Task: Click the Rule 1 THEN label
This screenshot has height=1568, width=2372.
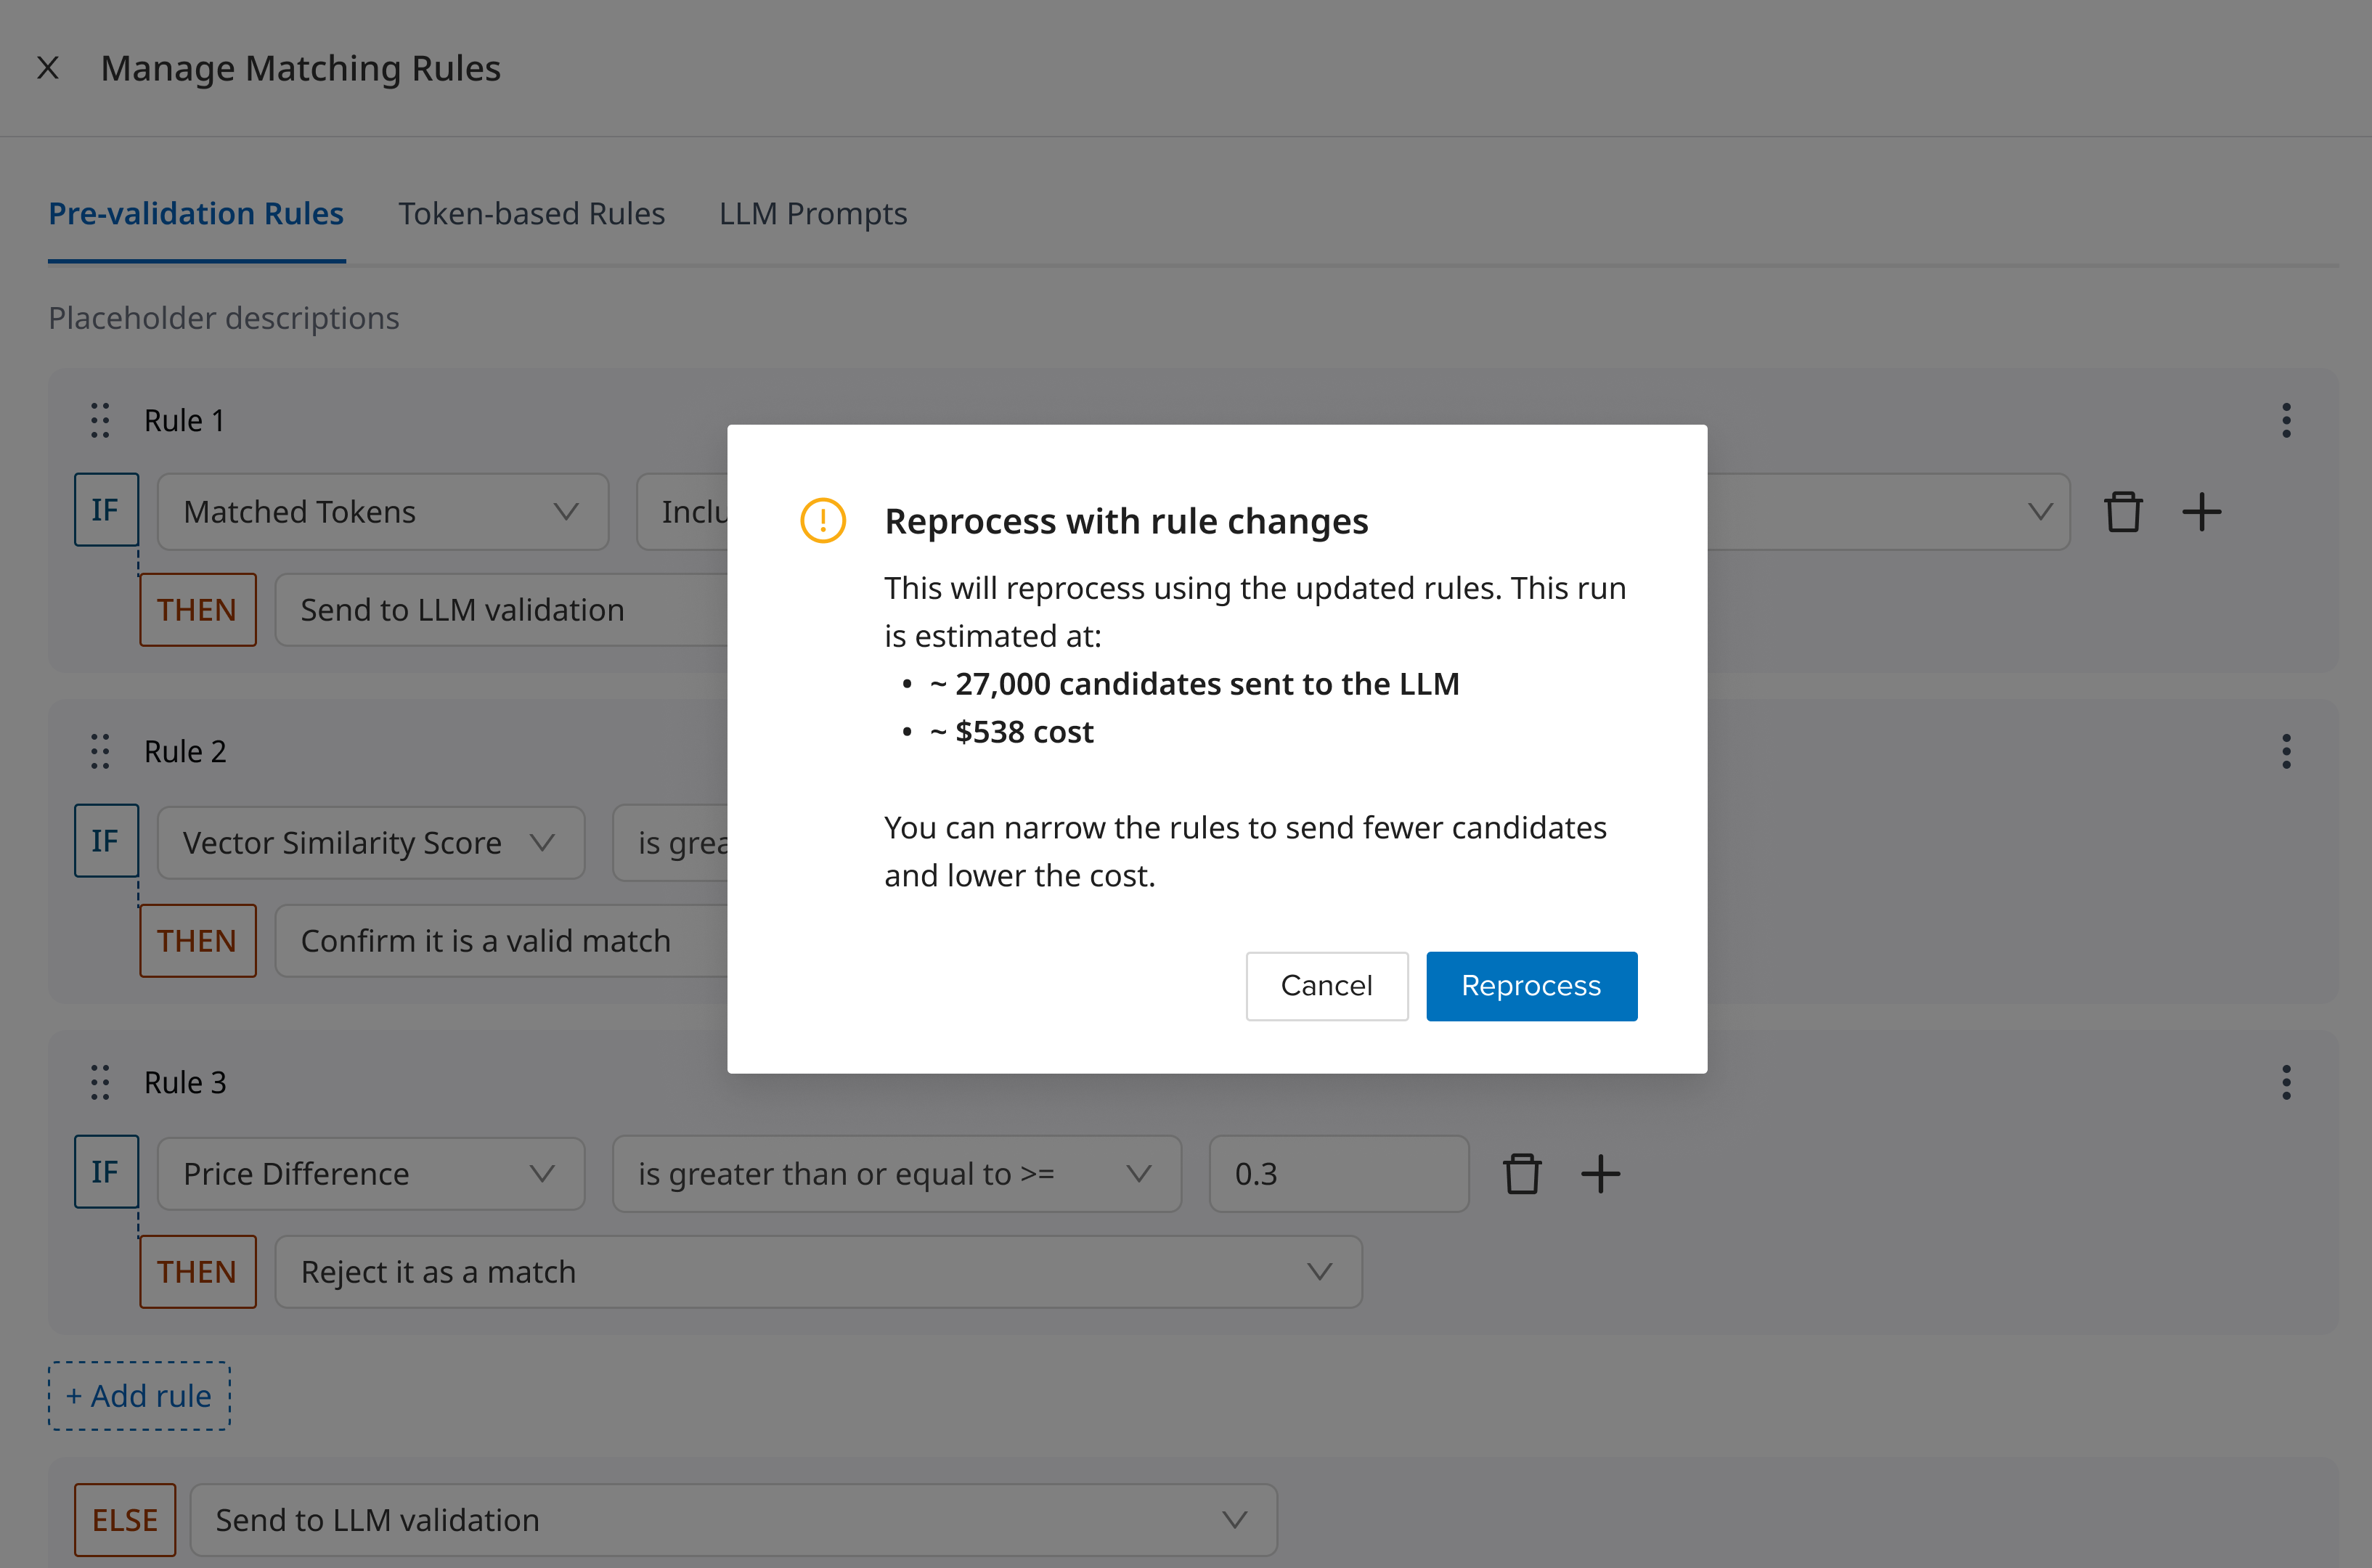Action: (198, 610)
